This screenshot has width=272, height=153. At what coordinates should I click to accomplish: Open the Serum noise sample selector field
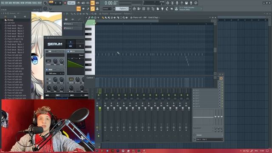pyautogui.click(x=55, y=74)
